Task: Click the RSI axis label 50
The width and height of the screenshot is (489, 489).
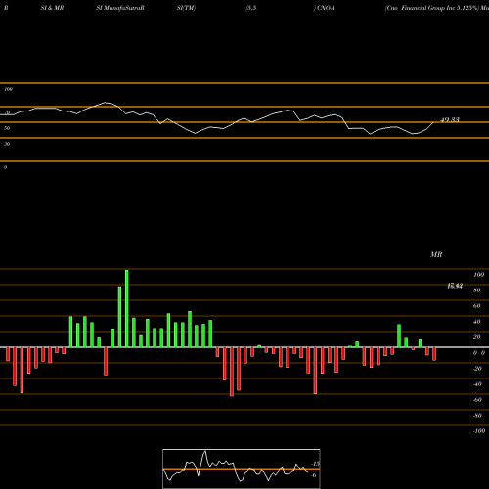Action: (x=7, y=128)
